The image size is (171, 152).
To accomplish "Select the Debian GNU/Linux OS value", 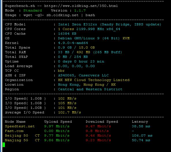I will point(89,38).
